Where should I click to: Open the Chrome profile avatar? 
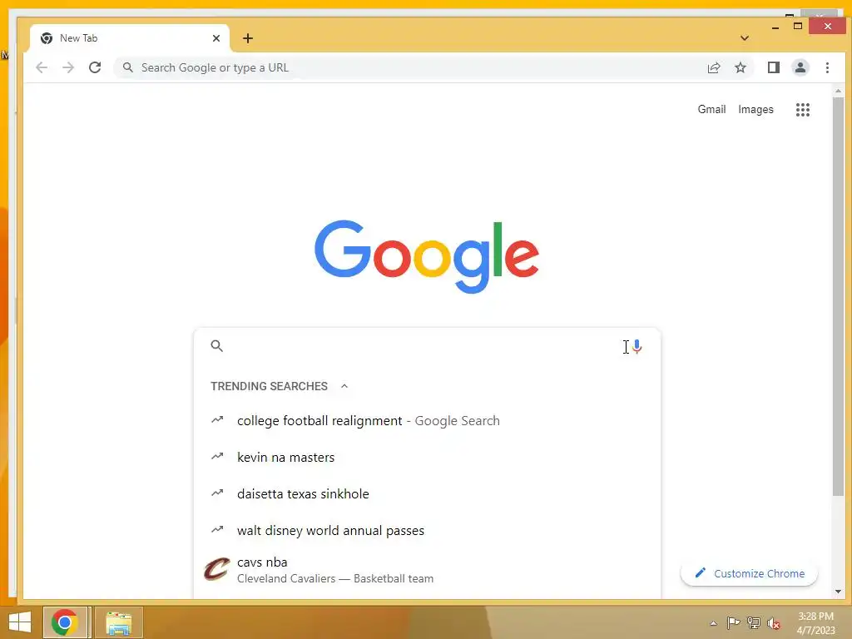pos(800,67)
